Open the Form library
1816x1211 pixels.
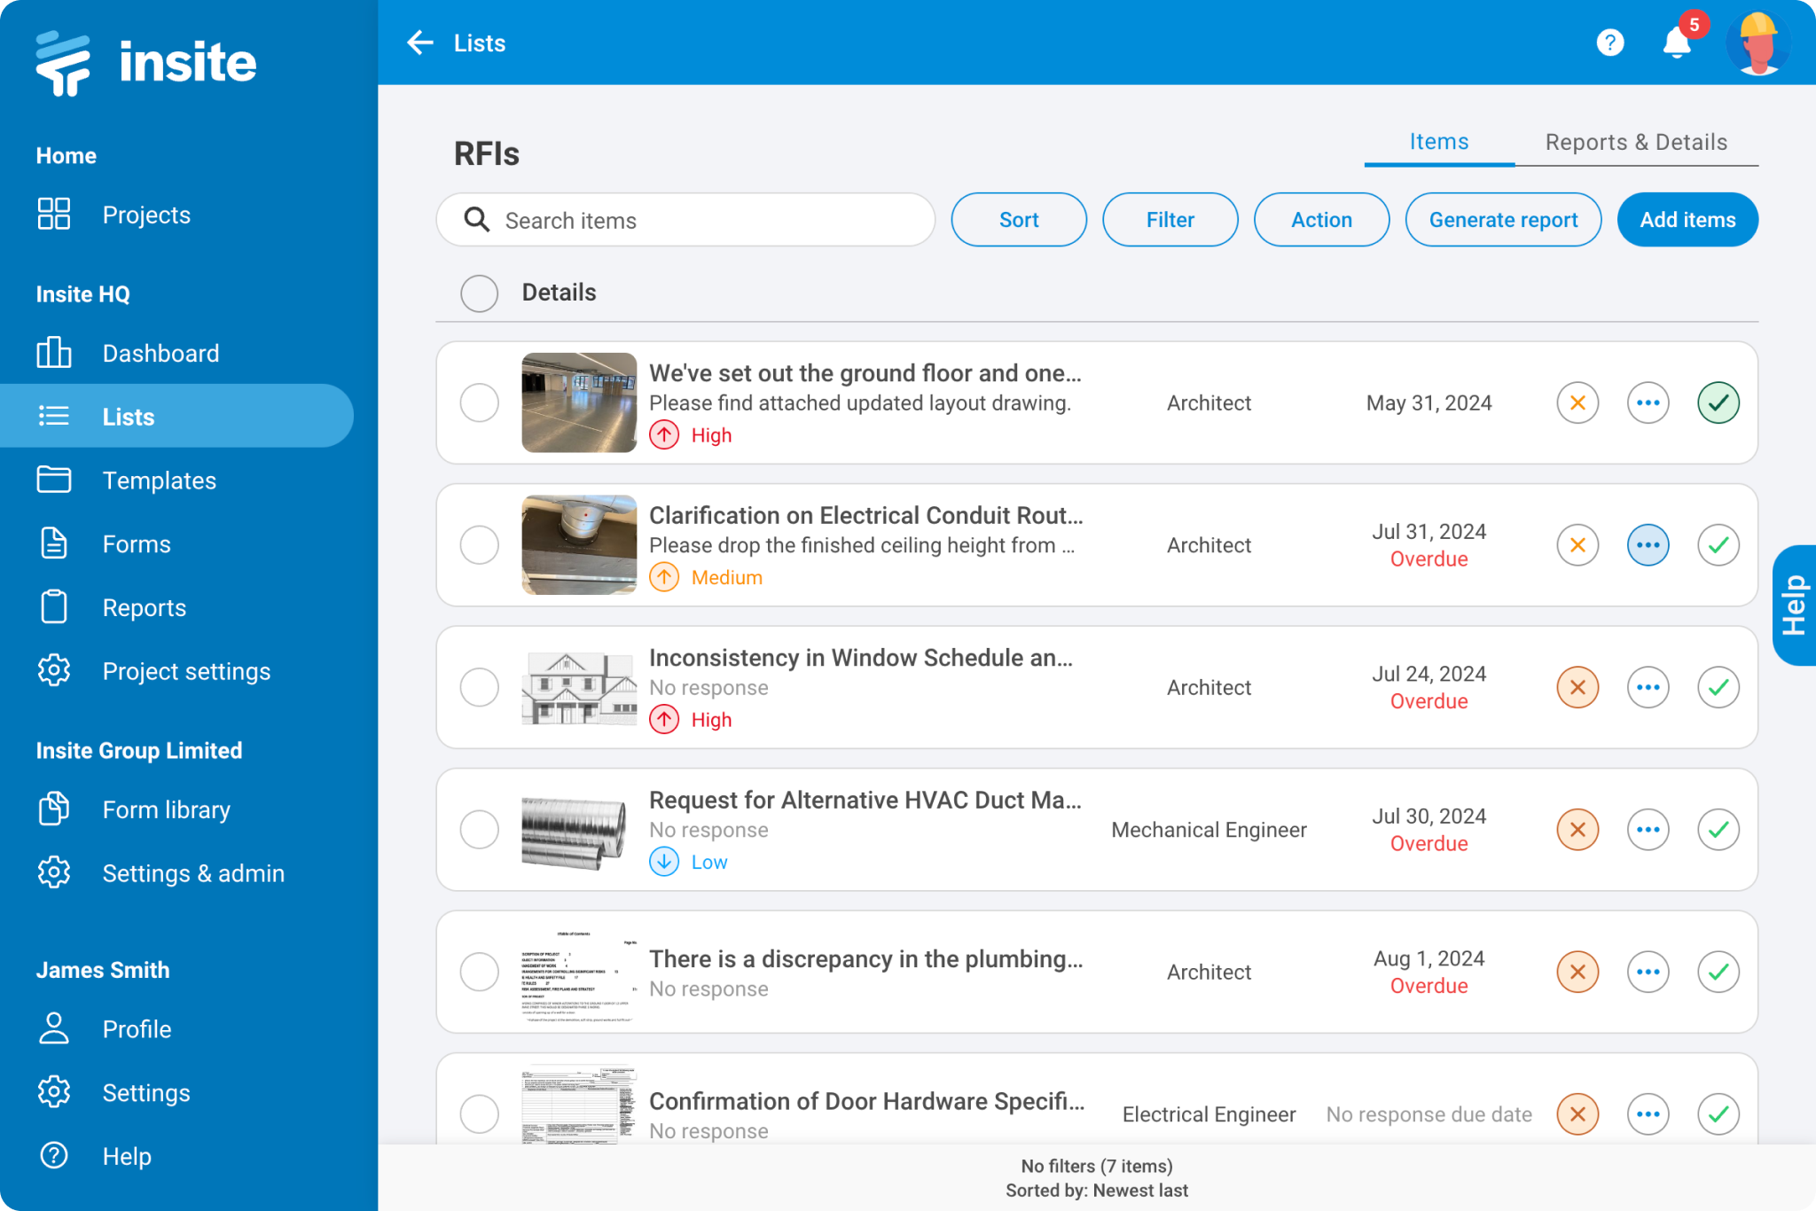166,809
